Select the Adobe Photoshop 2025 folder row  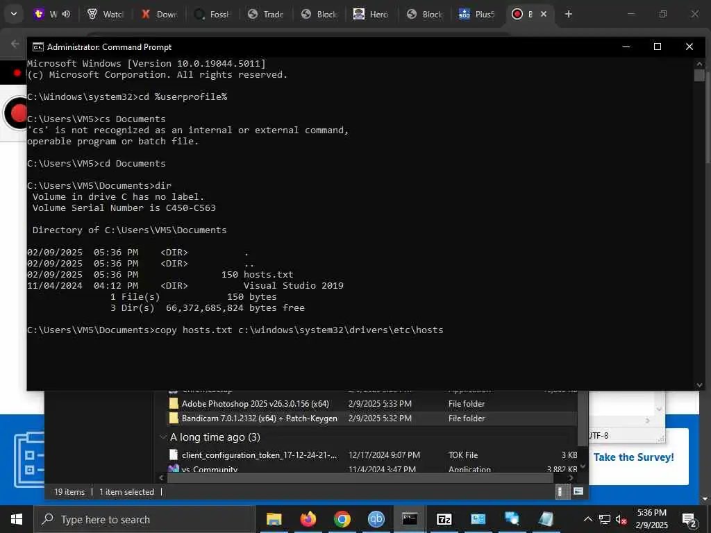372,404
